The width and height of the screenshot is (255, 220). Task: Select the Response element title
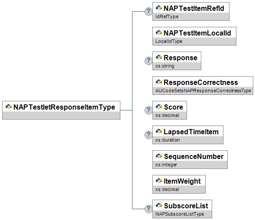click(181, 58)
